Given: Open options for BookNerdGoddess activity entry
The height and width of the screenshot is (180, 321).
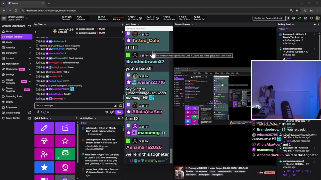Looking at the screenshot, I should pyautogui.click(x=314, y=49).
